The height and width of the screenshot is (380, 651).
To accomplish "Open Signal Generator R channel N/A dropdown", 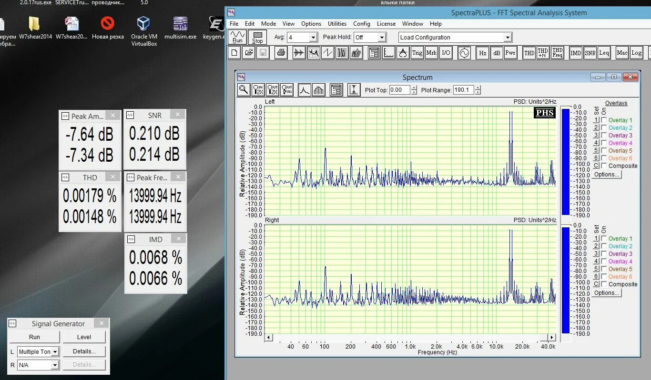I will tap(55, 365).
